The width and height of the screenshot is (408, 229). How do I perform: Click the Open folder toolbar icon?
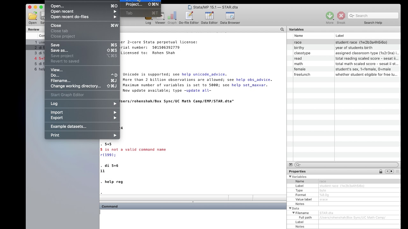pos(33,16)
